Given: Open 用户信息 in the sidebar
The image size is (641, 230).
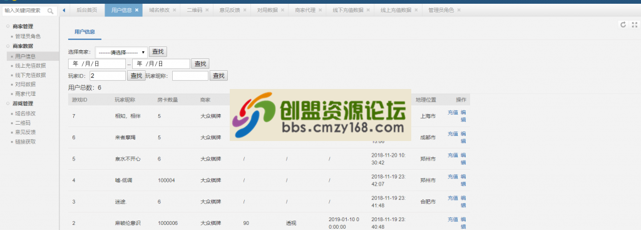Looking at the screenshot, I should 25,56.
